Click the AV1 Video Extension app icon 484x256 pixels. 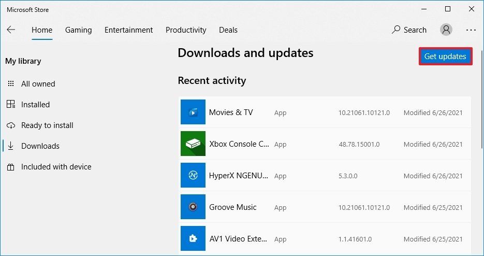(193, 238)
